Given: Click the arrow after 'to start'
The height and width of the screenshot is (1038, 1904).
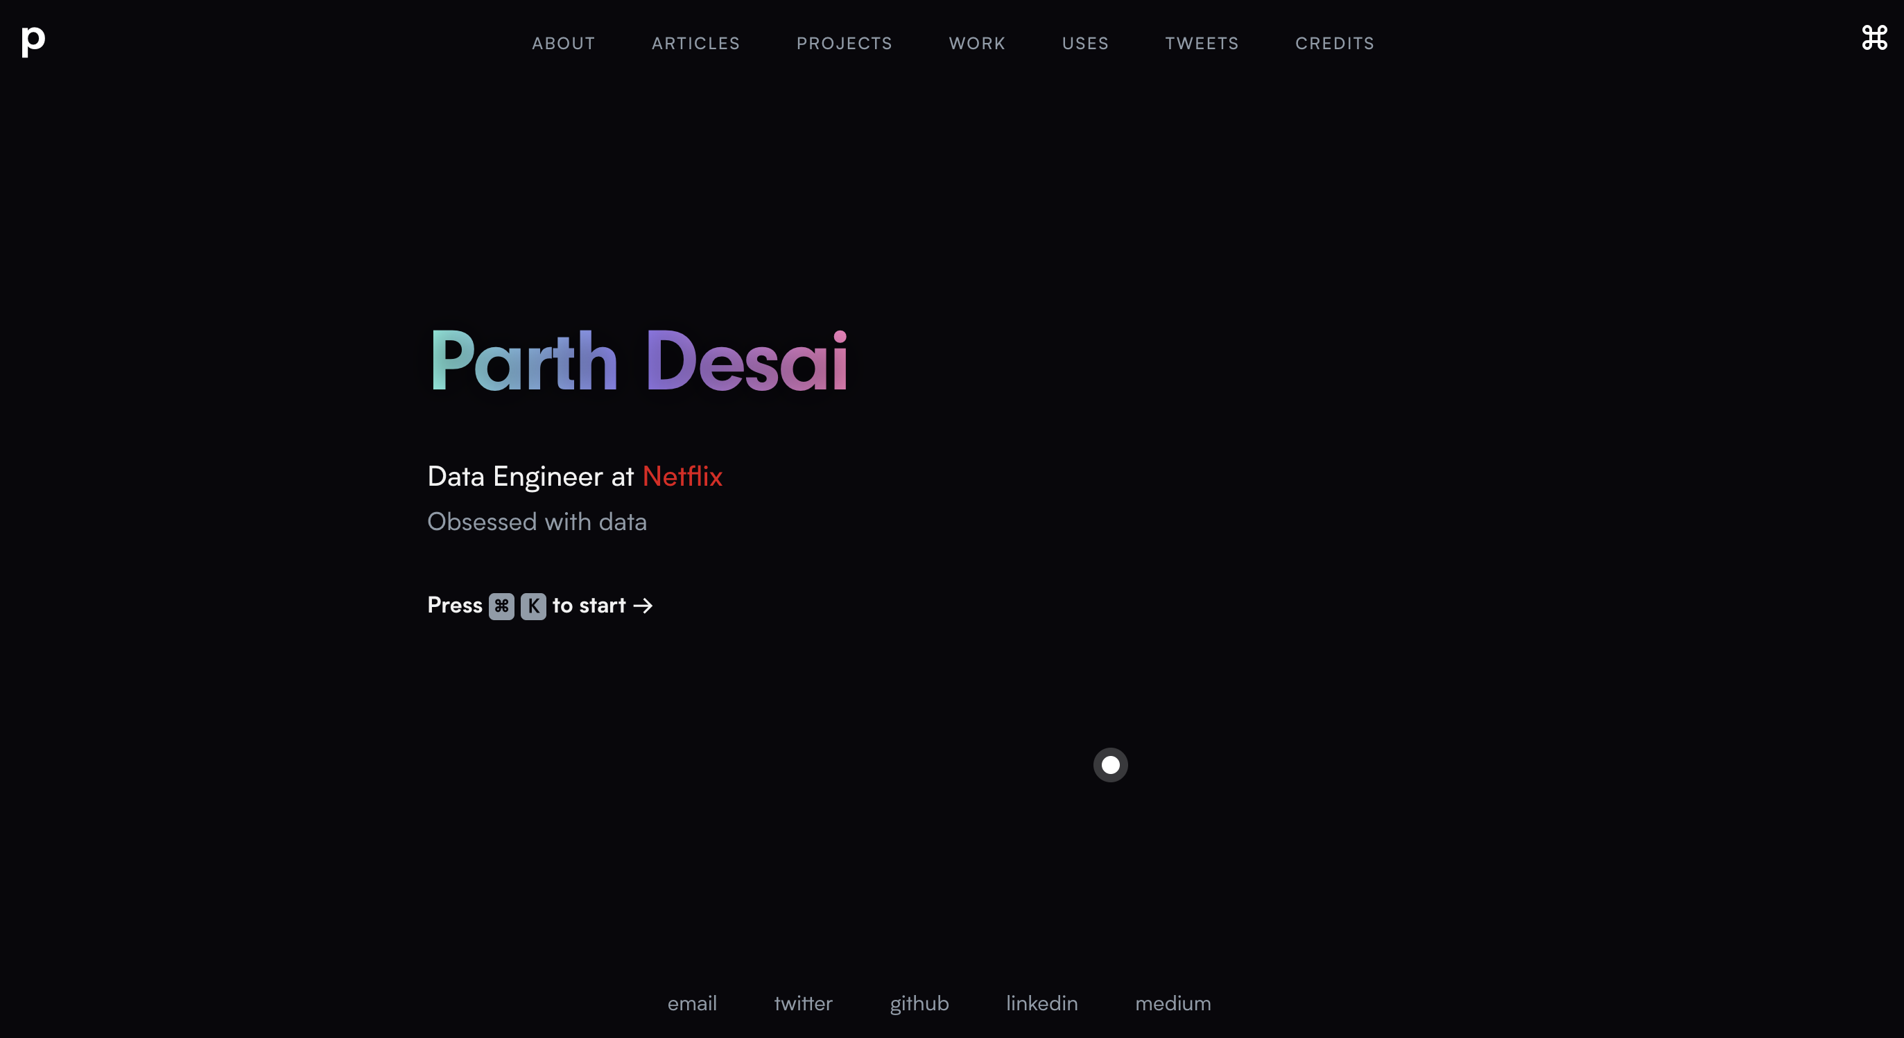Looking at the screenshot, I should [x=643, y=606].
